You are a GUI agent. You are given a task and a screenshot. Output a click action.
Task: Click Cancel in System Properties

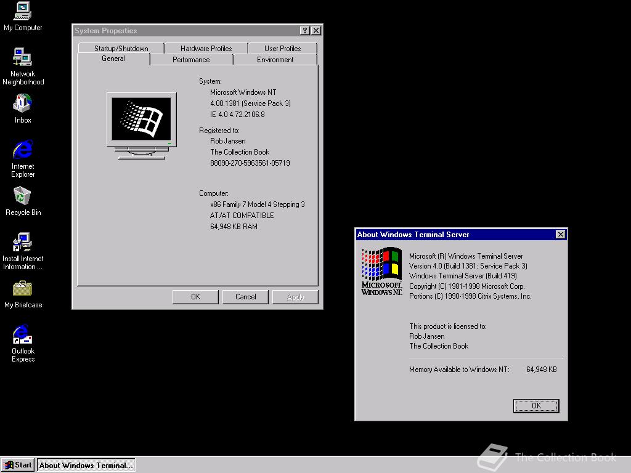pos(245,297)
